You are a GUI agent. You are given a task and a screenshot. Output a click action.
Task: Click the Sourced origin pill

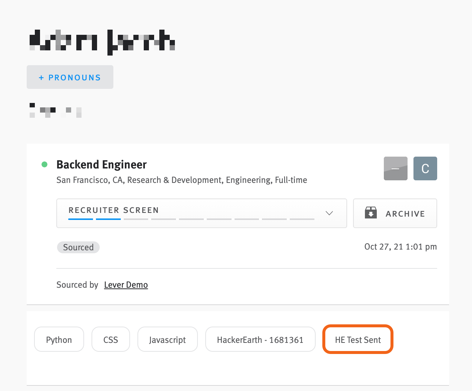click(78, 247)
